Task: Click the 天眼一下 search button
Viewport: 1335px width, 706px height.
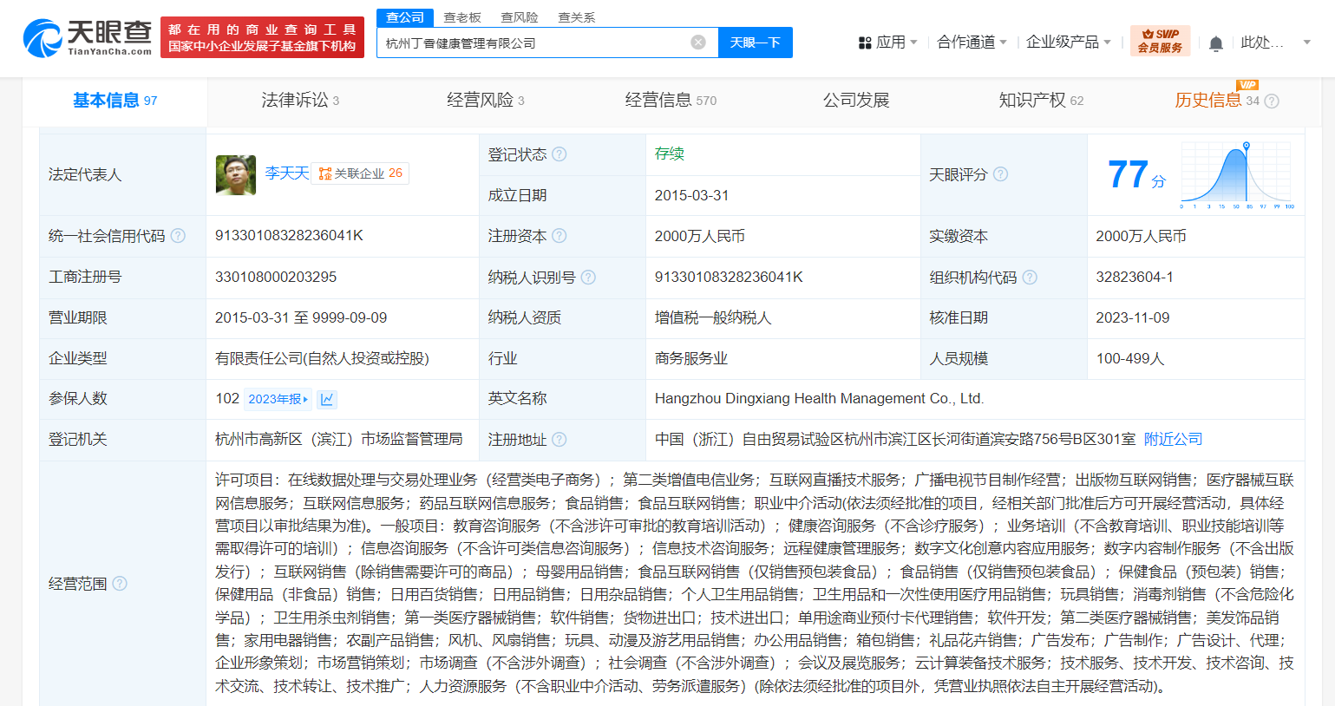Action: [x=756, y=42]
